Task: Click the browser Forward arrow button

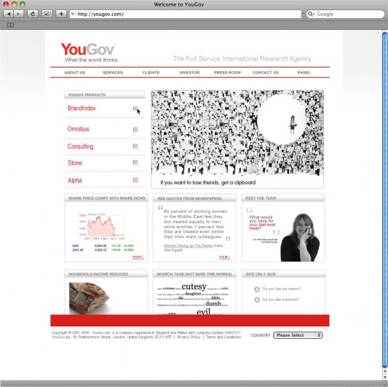Action: pos(18,14)
